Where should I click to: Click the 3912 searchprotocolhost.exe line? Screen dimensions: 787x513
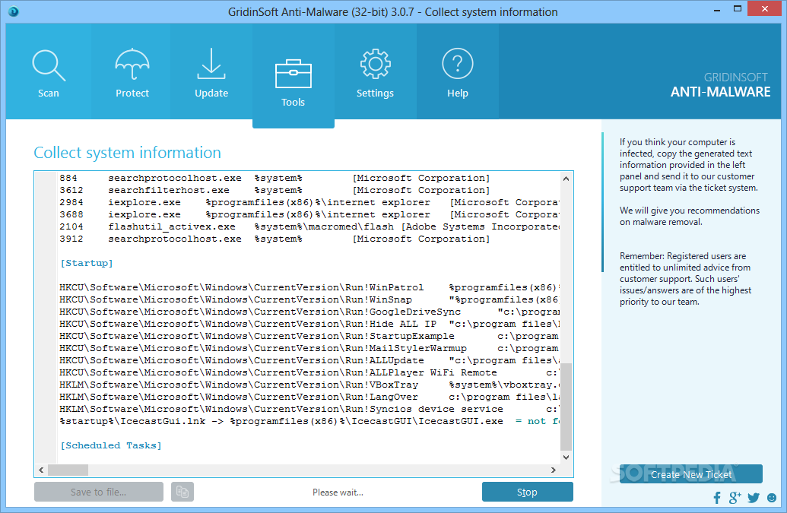coord(274,239)
